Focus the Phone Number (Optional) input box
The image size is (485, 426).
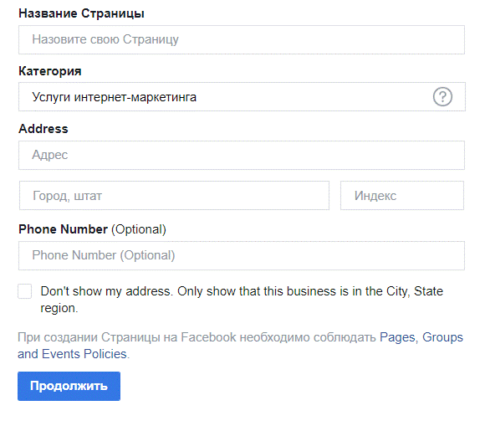click(242, 256)
